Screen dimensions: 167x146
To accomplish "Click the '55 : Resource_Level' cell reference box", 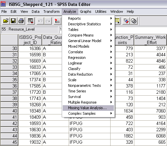I will tap(30, 30).
